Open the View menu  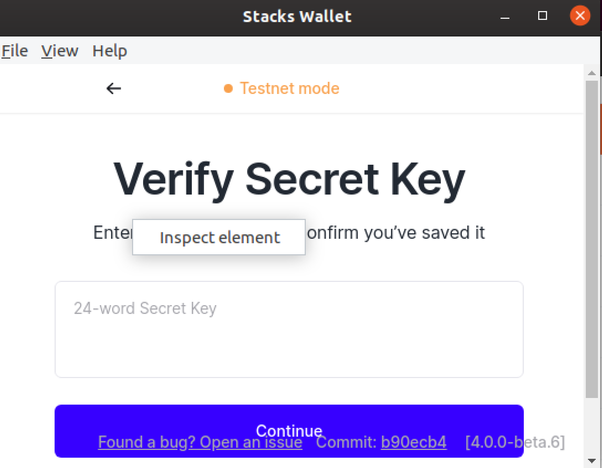click(60, 51)
